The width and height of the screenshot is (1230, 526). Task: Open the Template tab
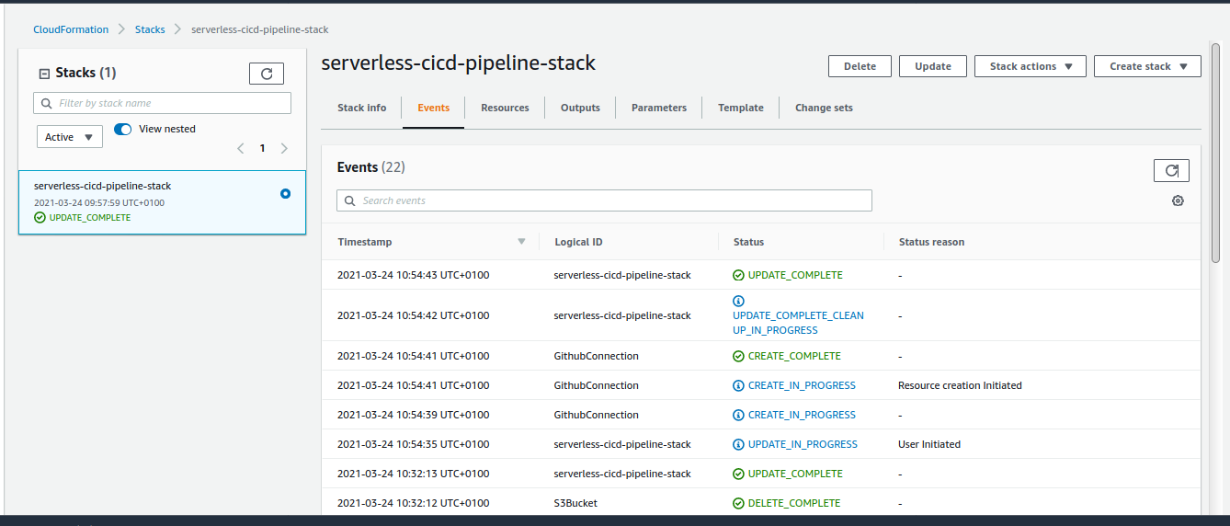[x=740, y=108]
